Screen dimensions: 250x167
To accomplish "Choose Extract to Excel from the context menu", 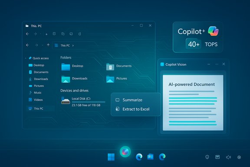I will [x=136, y=109].
